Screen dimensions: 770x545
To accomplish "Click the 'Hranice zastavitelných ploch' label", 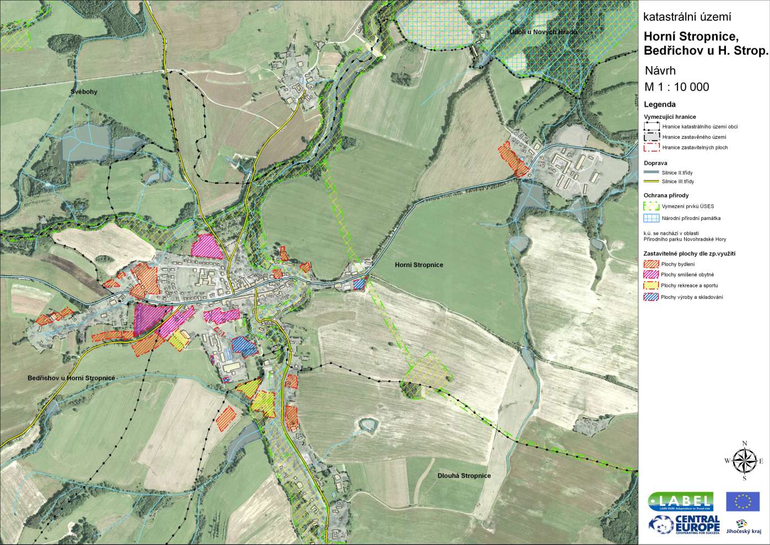I will (695, 148).
